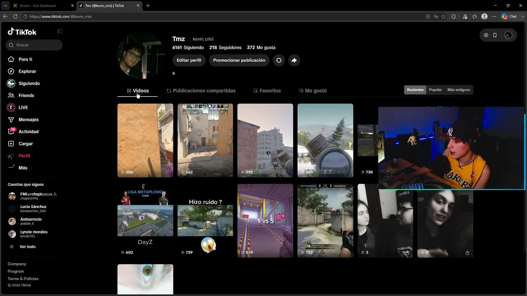Expand the Company footer section
This screenshot has height=296, width=527.
click(17, 264)
